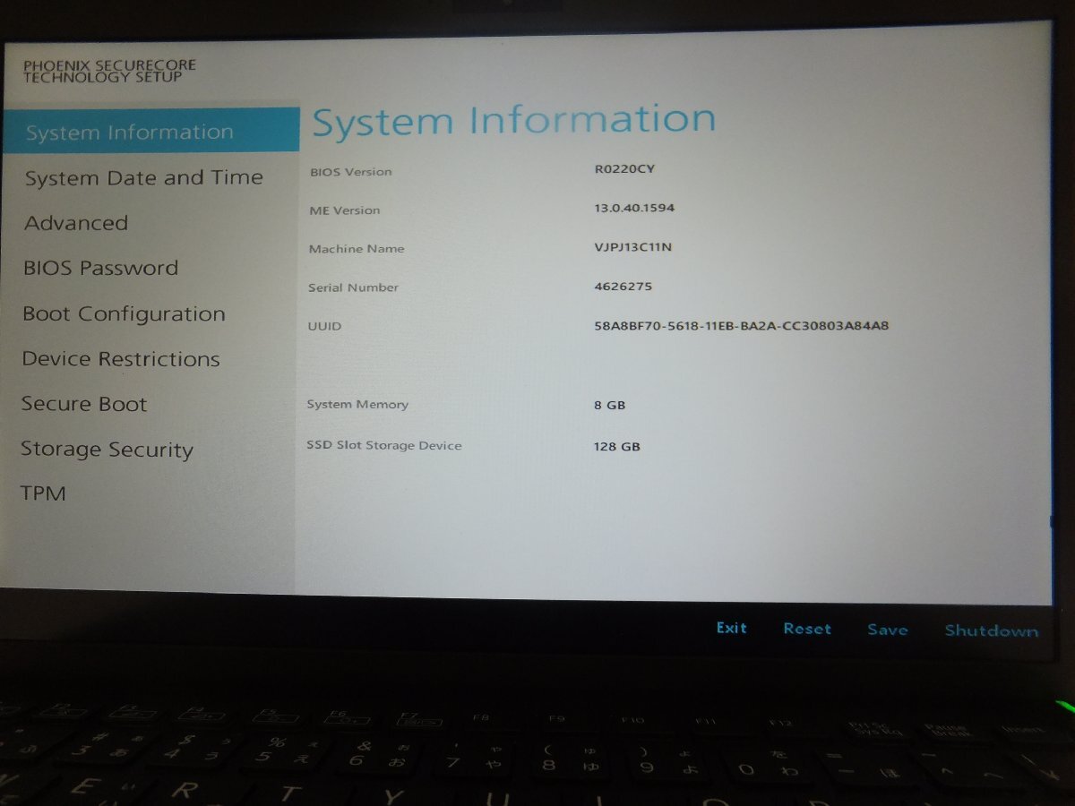1075x806 pixels.
Task: Click the Exit button
Action: pos(732,628)
